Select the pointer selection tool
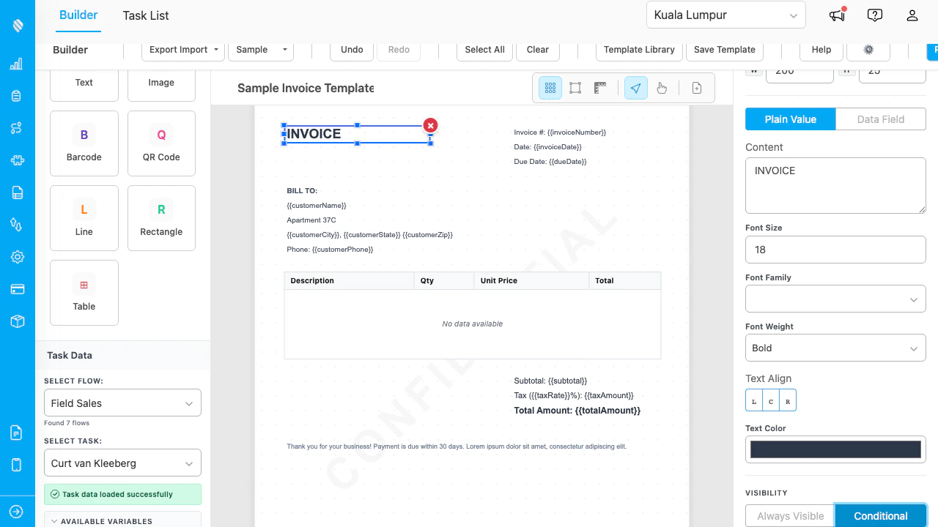 635,87
